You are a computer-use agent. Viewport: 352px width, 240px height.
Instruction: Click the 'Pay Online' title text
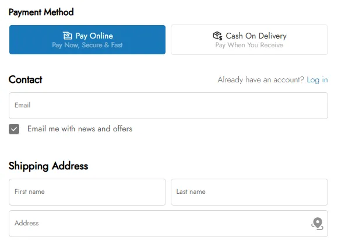(94, 36)
